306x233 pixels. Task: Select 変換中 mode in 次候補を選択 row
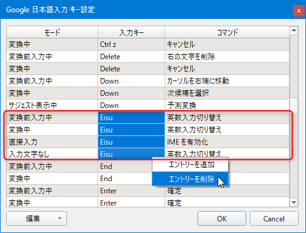52,93
